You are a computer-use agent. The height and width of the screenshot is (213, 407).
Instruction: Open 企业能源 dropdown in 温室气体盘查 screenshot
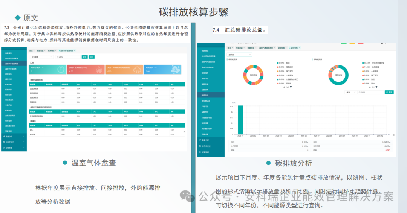coord(41,57)
